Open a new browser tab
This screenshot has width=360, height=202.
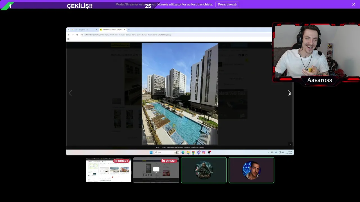tap(129, 30)
